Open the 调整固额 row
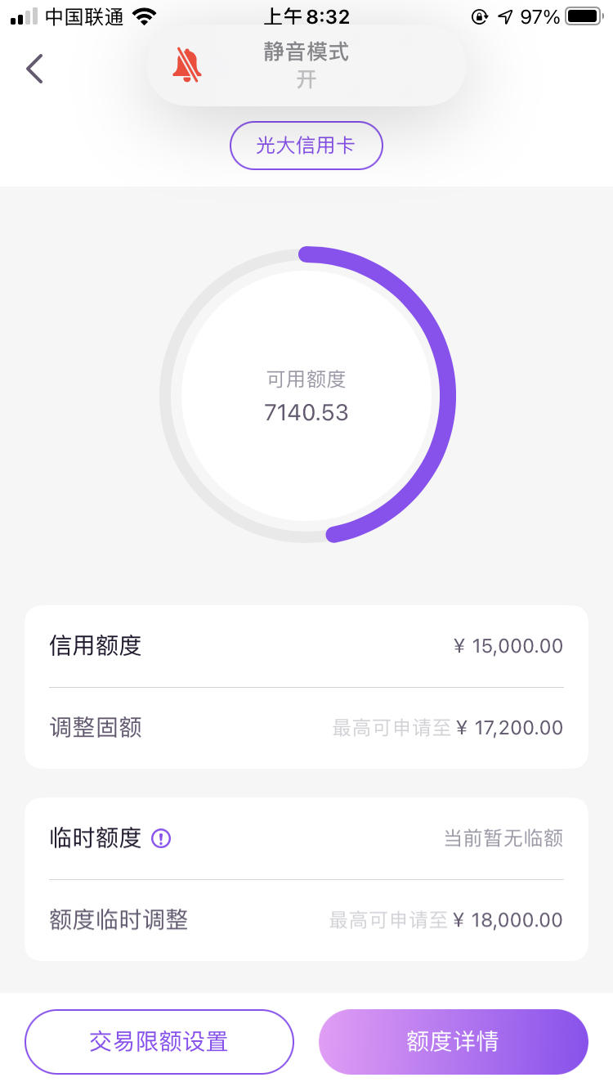 click(x=306, y=728)
